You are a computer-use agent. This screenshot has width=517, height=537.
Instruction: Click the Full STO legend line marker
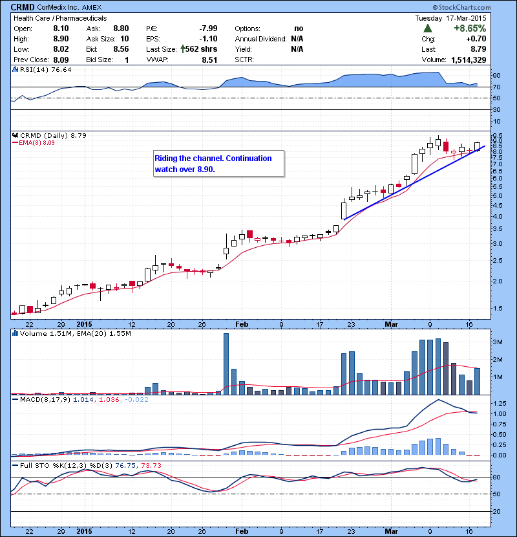pyautogui.click(x=15, y=465)
